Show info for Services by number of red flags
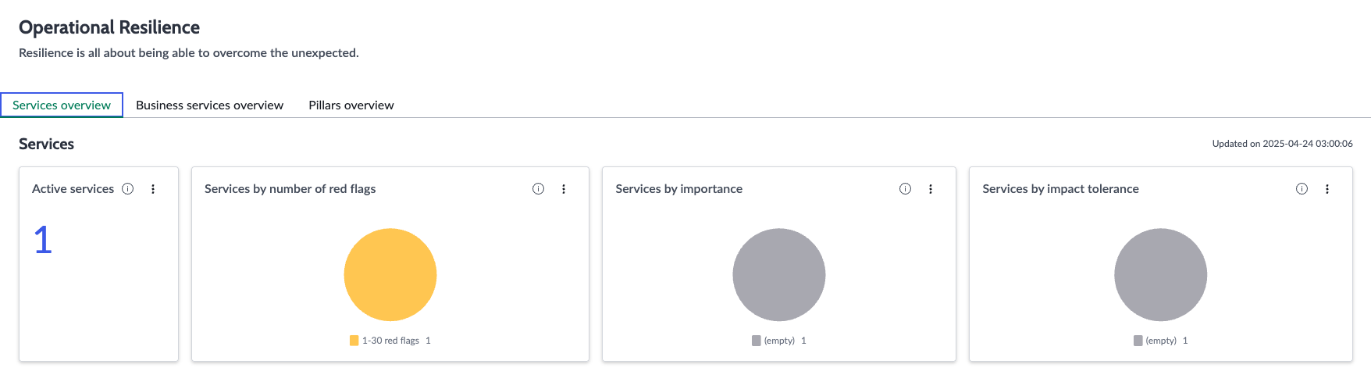The image size is (1371, 375). (x=539, y=189)
